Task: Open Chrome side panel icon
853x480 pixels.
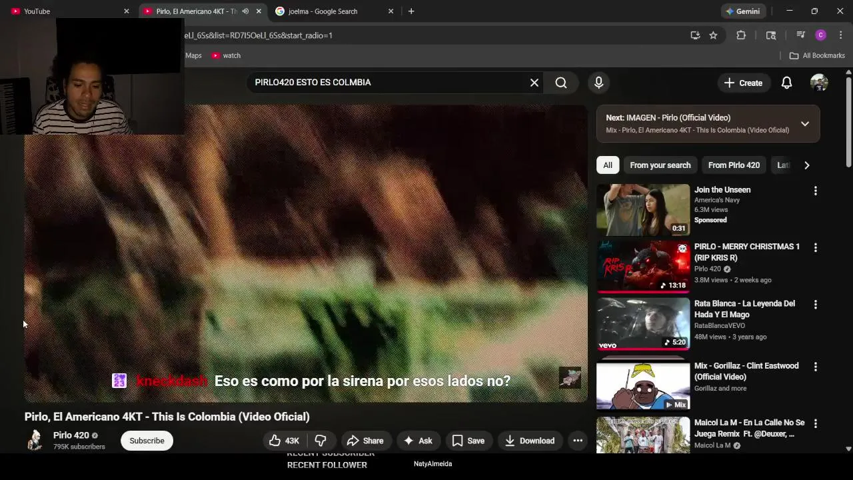Action: [771, 35]
